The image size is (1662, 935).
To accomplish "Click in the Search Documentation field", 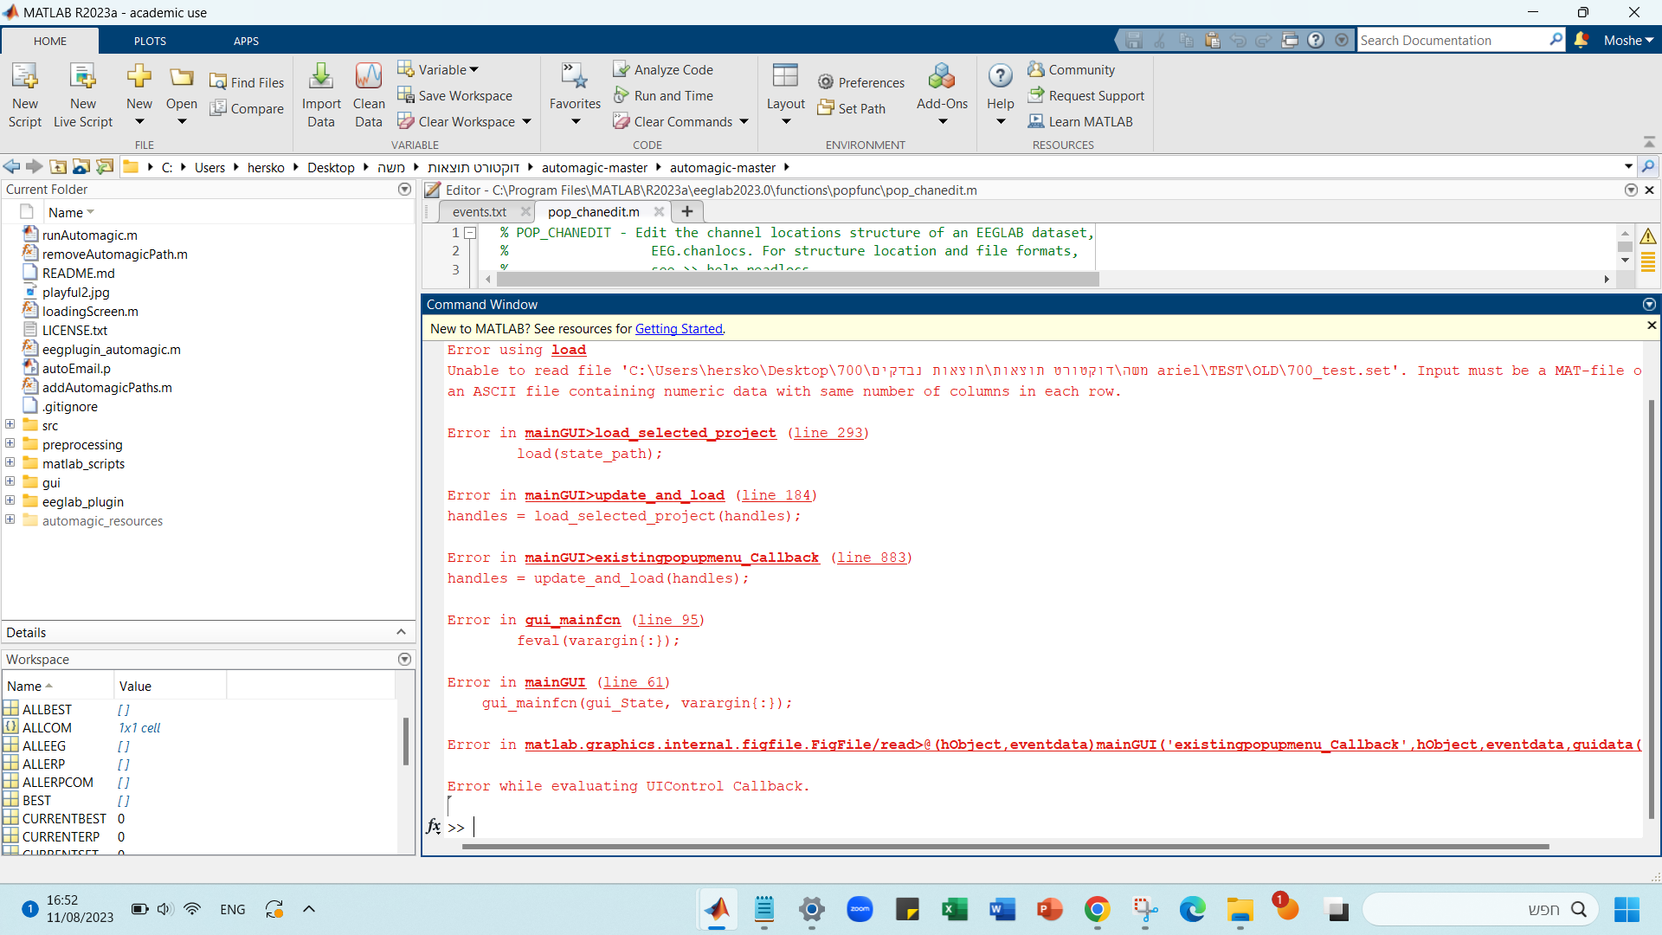I will point(1454,40).
